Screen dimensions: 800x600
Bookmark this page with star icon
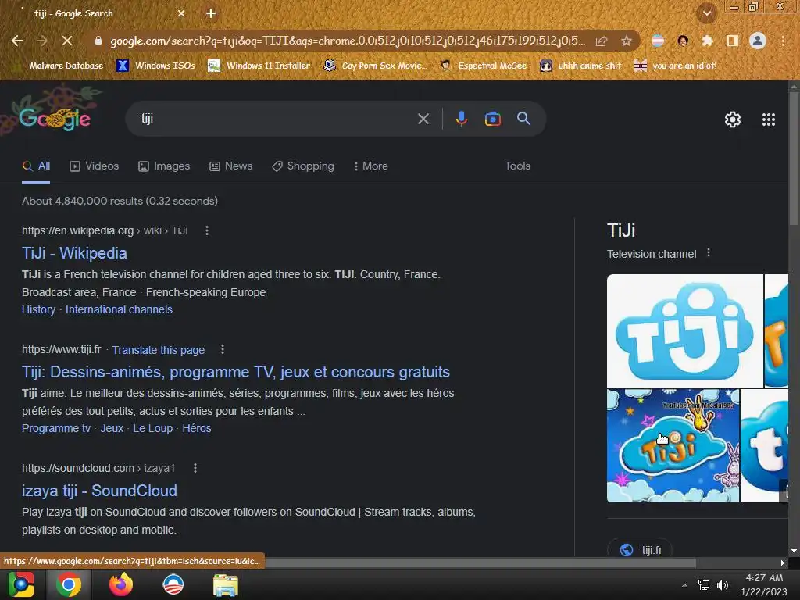click(627, 41)
